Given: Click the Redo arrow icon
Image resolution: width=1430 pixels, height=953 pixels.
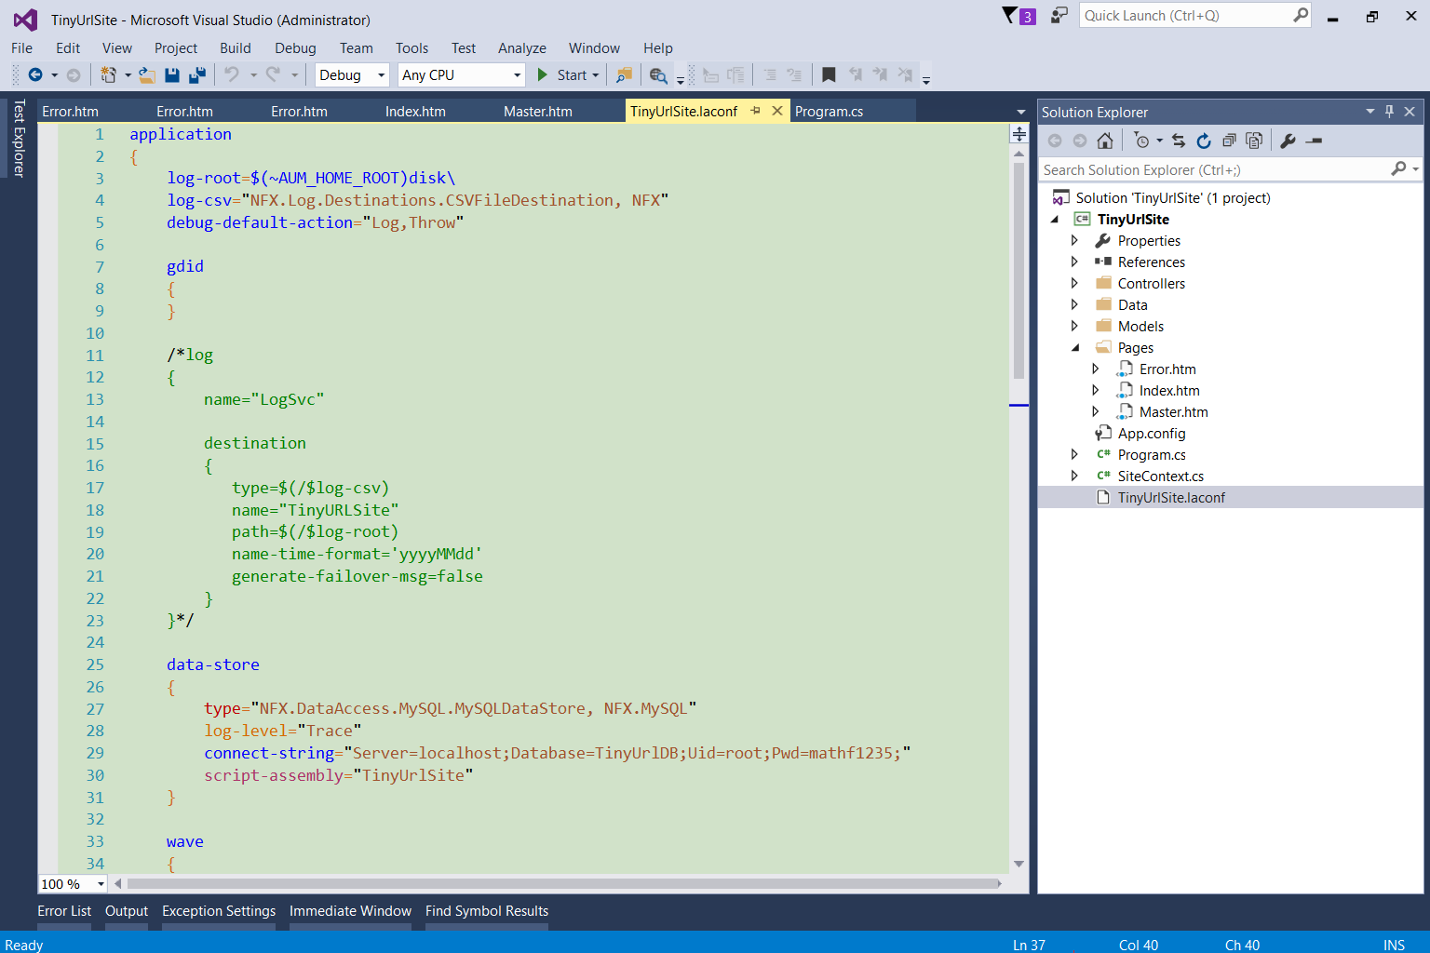Looking at the screenshot, I should (273, 74).
